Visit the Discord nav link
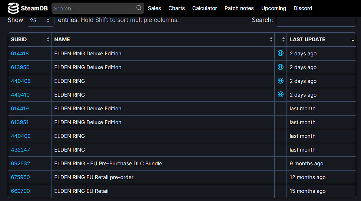The width and height of the screenshot is (361, 201). coord(303,8)
